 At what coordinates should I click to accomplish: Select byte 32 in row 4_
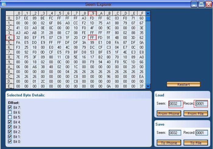point(18,38)
